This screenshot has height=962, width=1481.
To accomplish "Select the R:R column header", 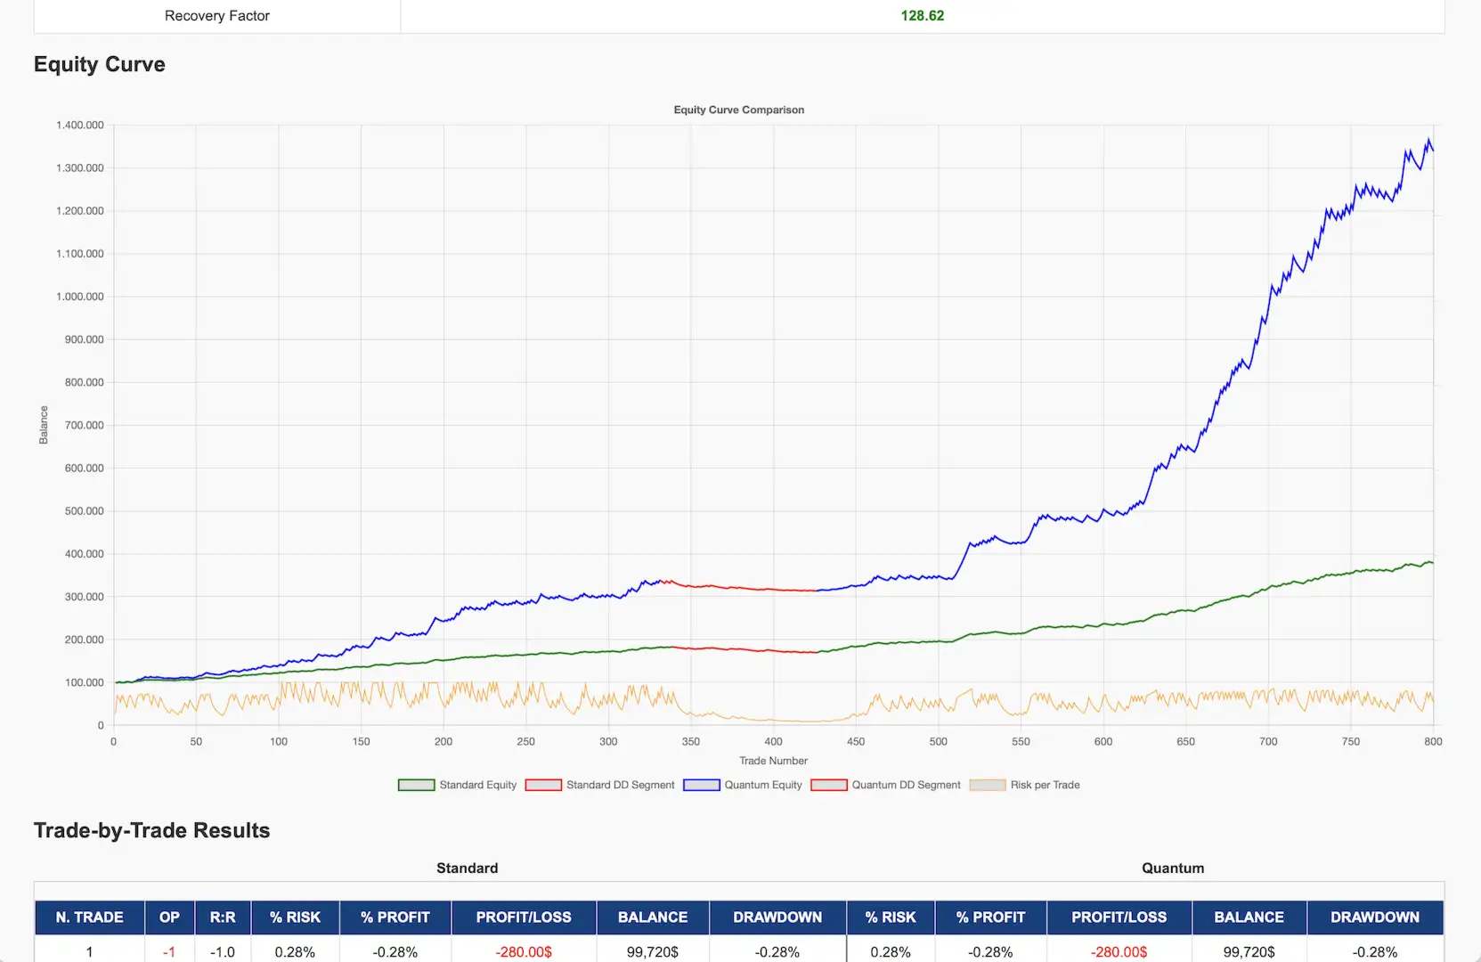I will 223,917.
